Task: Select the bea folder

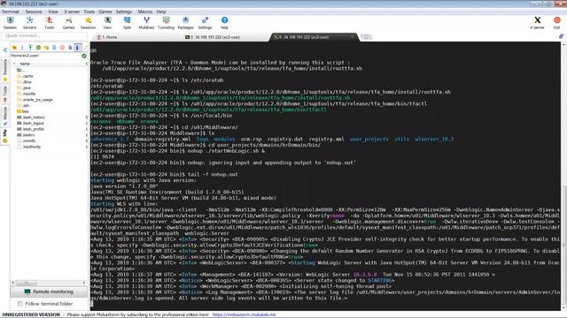Action: [x=22, y=111]
